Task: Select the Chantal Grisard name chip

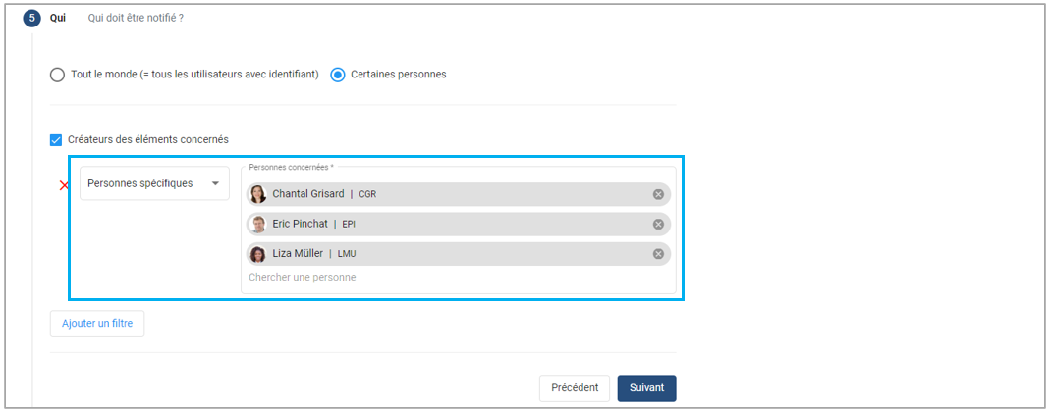Action: coord(308,194)
